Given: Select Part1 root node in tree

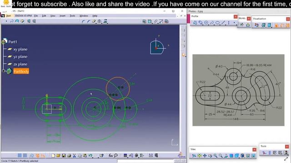Looking at the screenshot, I should 12,42.
